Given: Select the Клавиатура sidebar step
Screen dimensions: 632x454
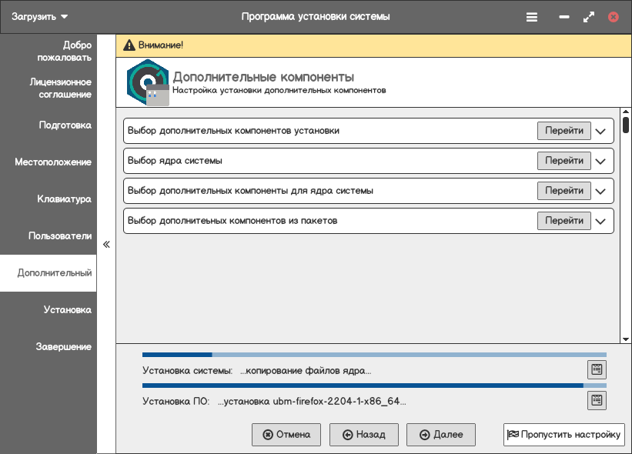Looking at the screenshot, I should pos(64,199).
